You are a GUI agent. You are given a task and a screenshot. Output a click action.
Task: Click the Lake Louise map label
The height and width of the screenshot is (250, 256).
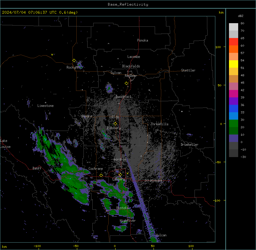[5, 144]
